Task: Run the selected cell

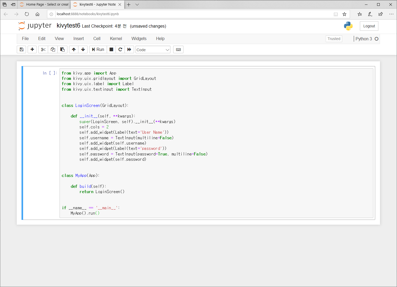Action: click(98, 50)
